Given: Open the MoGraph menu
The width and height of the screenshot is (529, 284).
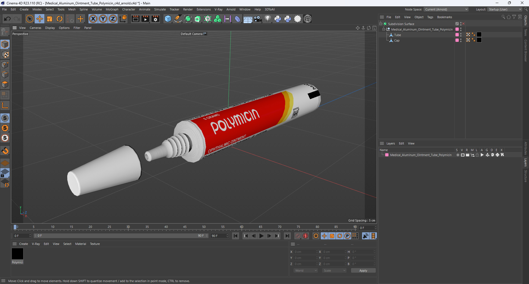Looking at the screenshot, I should pos(112,9).
